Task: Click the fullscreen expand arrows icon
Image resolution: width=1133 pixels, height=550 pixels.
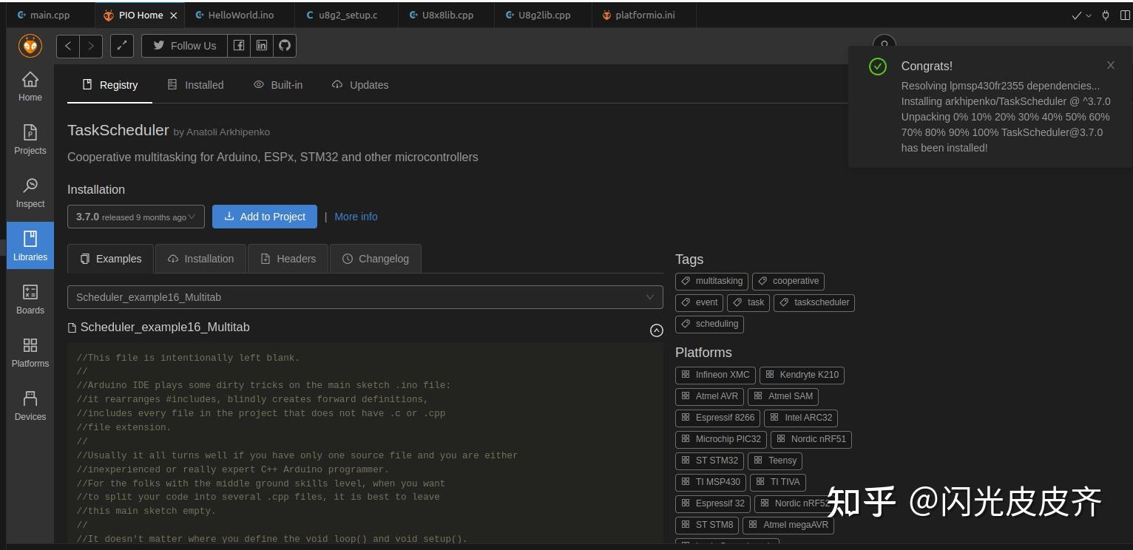Action: coord(121,45)
